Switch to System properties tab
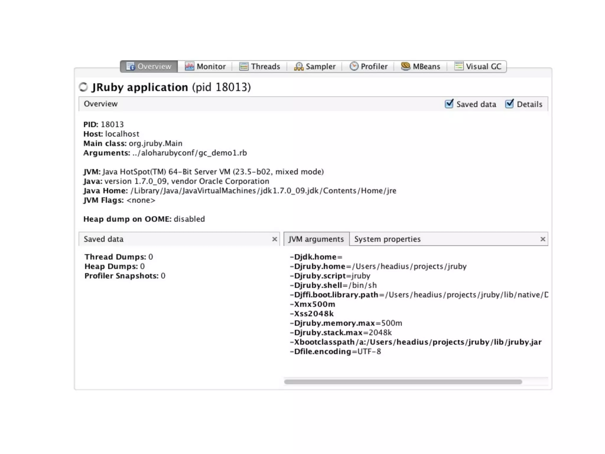Viewport: 605px width, 454px height. 387,239
